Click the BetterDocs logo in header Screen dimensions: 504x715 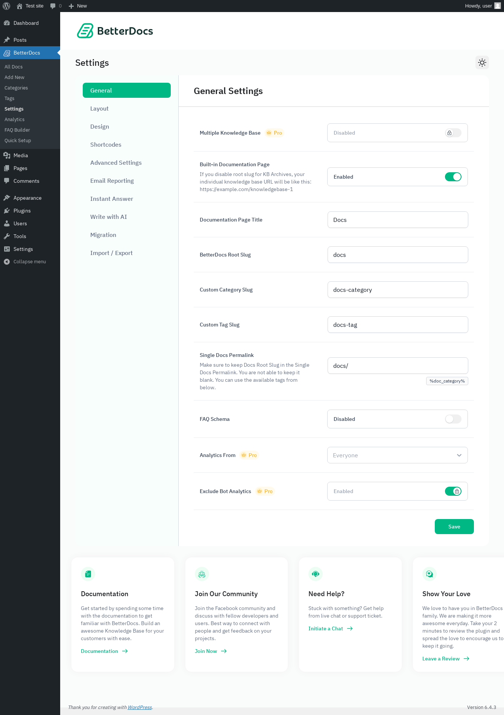click(115, 31)
